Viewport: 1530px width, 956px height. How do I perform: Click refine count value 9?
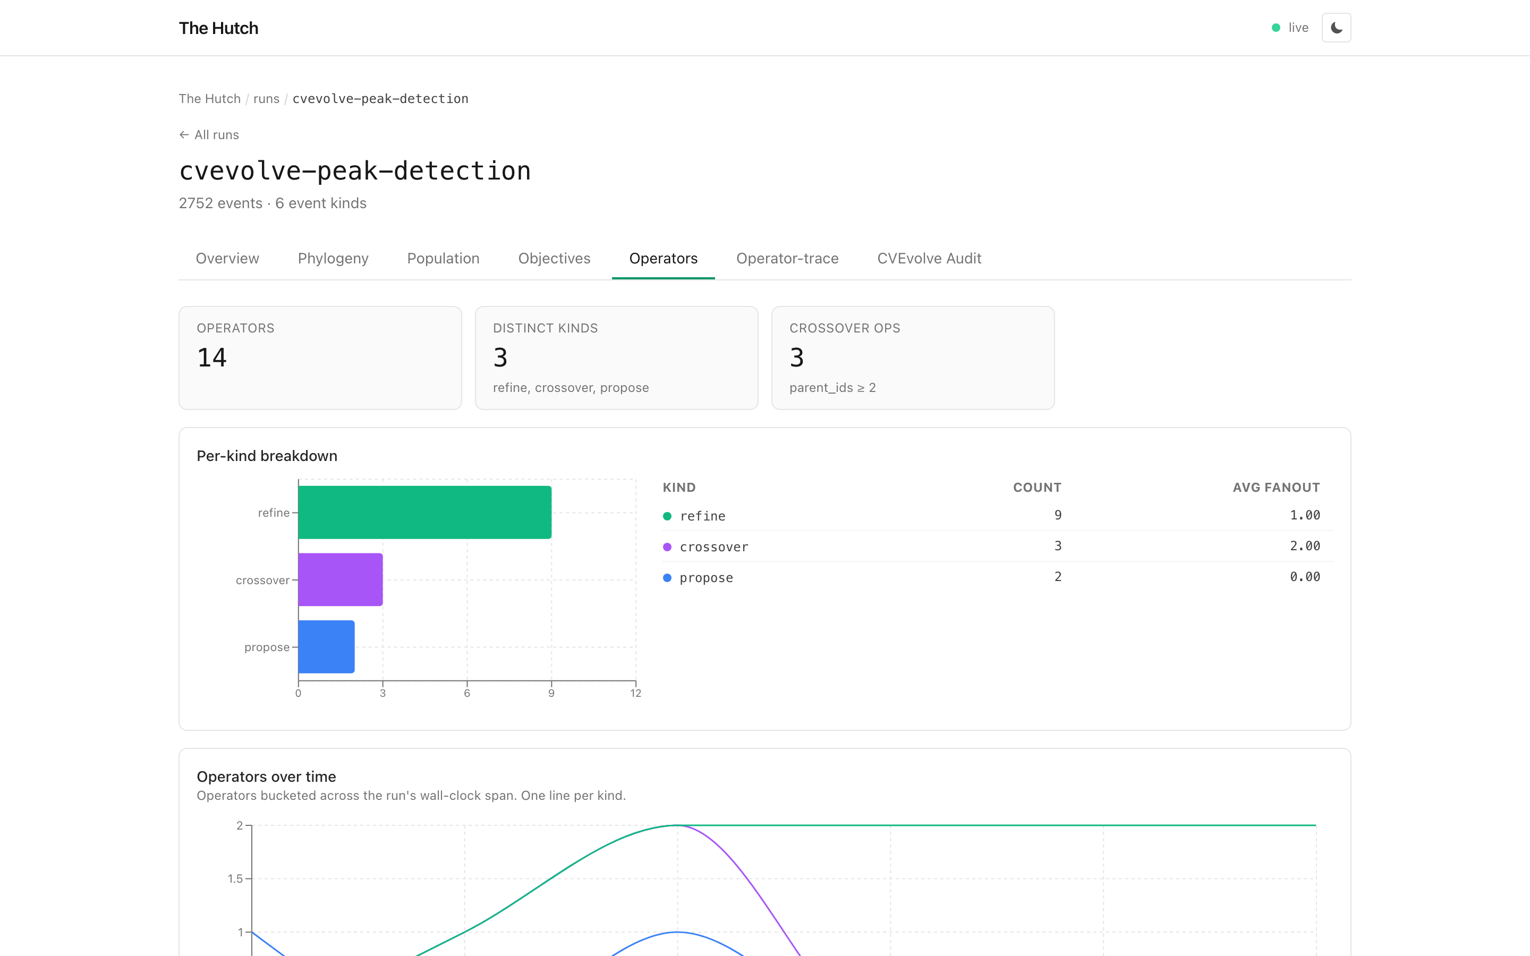(1058, 515)
